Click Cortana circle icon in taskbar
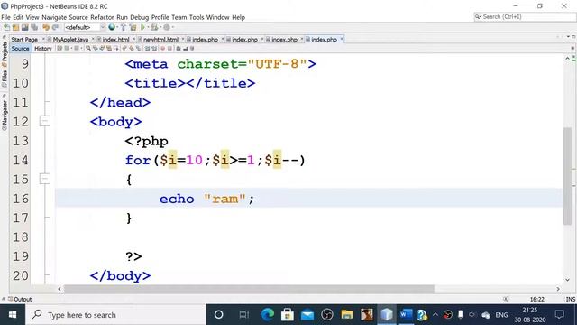Viewport: 577px width, 325px height. click(218, 315)
